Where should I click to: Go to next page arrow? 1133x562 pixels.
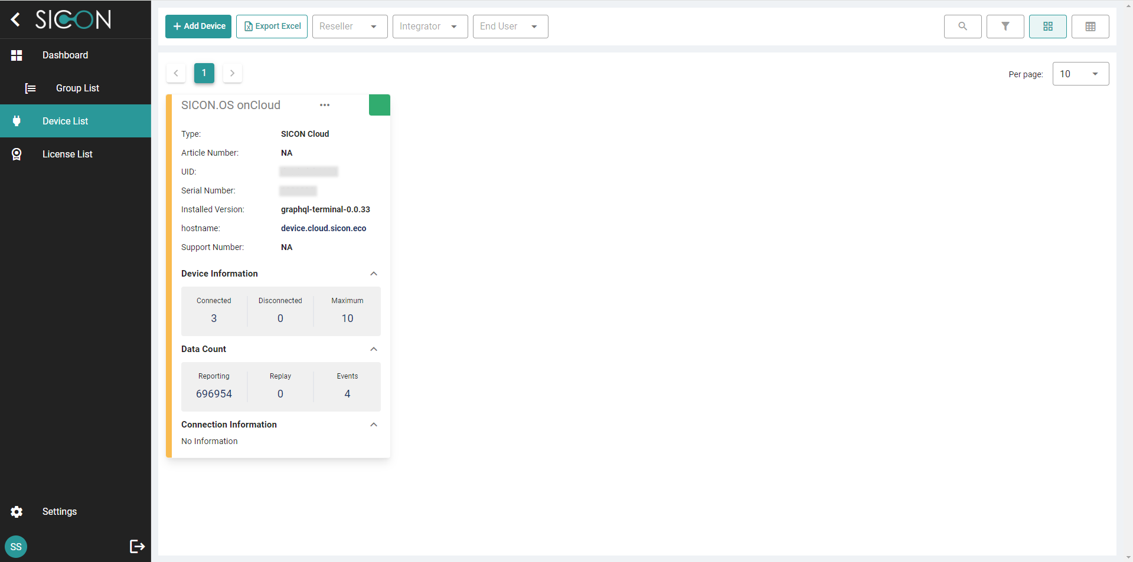click(x=233, y=73)
